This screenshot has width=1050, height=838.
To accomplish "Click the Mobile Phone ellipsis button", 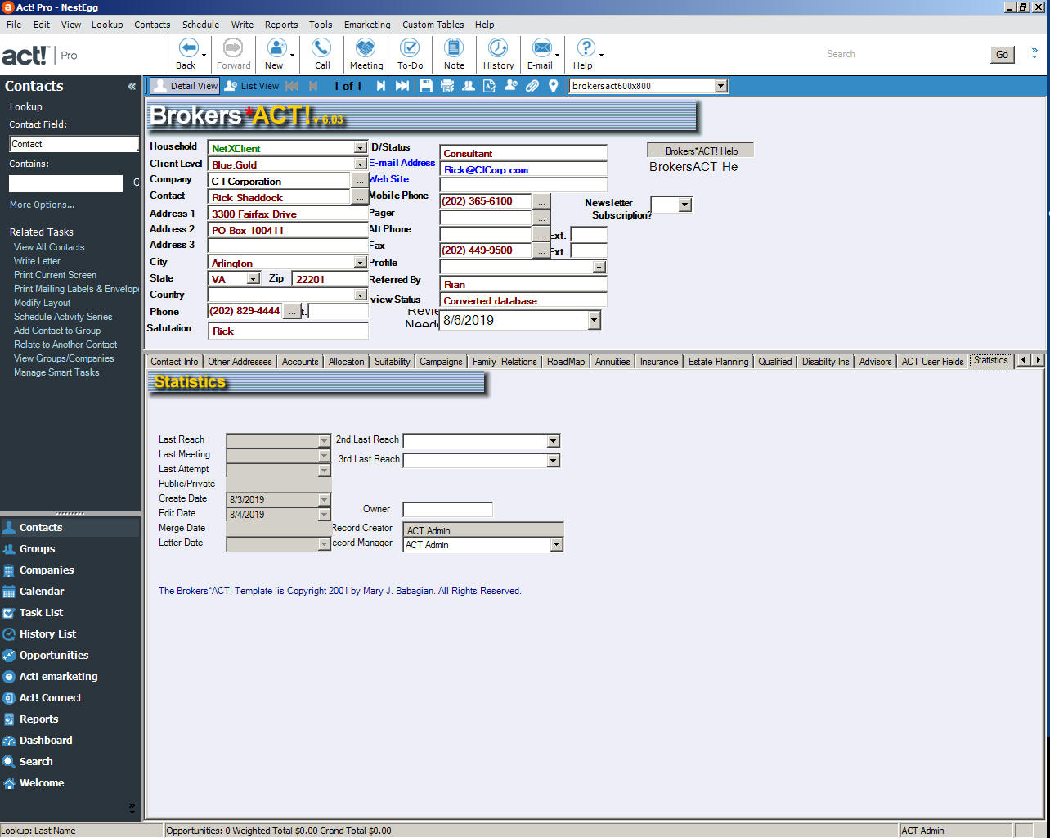I will pyautogui.click(x=541, y=201).
